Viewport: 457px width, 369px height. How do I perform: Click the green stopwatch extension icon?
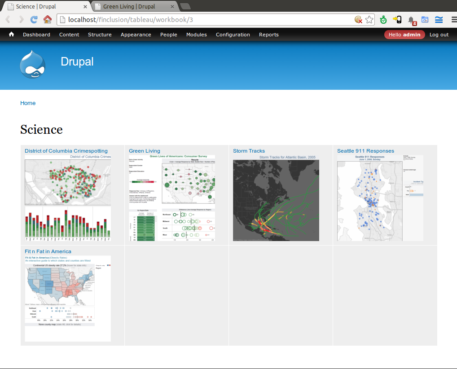(x=383, y=19)
